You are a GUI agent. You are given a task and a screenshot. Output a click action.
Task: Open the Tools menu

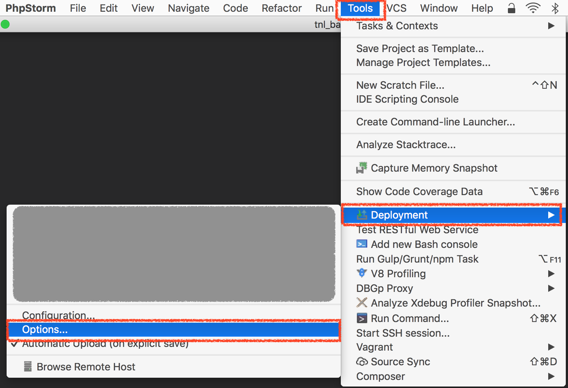360,8
